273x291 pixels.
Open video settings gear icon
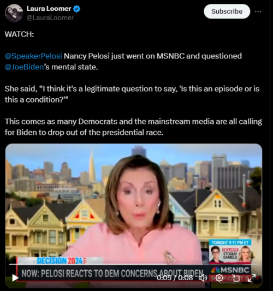(x=219, y=278)
